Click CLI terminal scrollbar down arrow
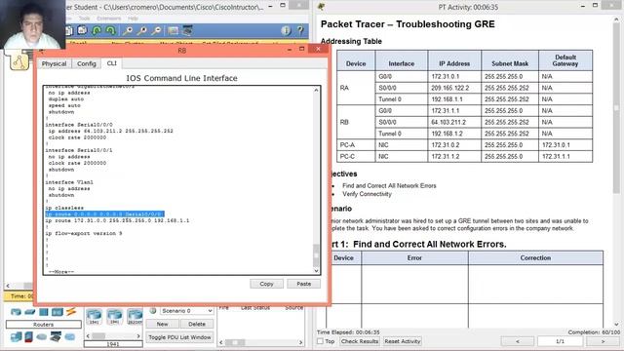The width and height of the screenshot is (624, 351). point(316,271)
